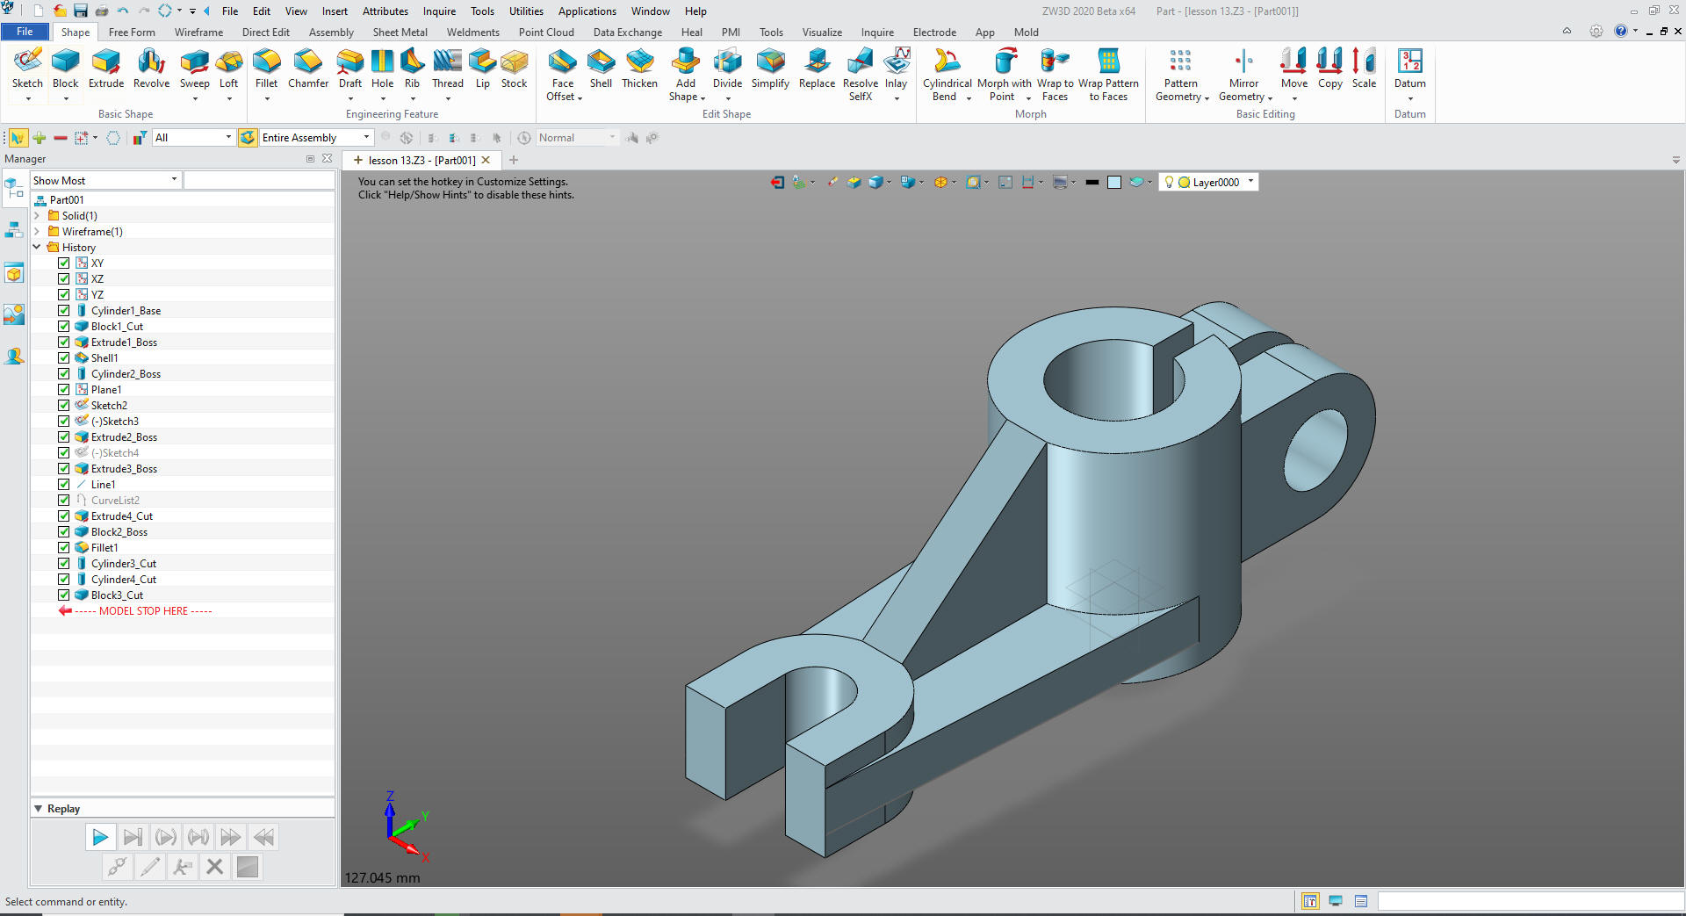1686x916 pixels.
Task: Open the All filter dropdown
Action: pyautogui.click(x=193, y=137)
